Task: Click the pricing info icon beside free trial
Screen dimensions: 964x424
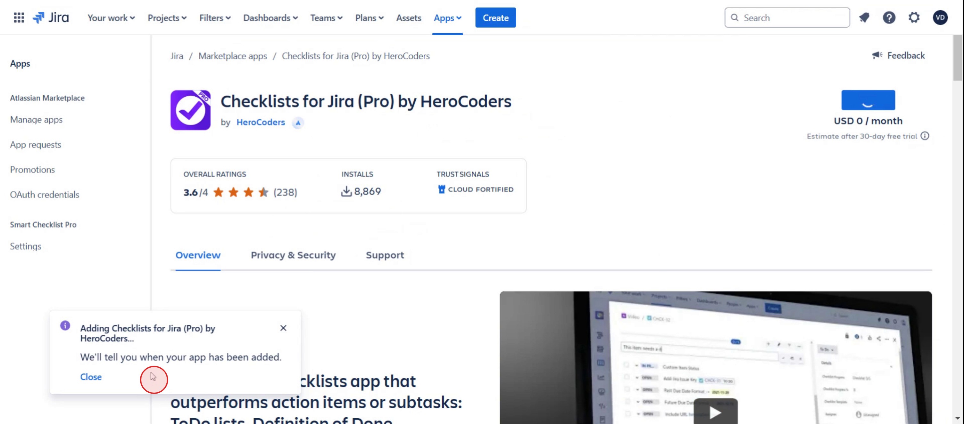Action: pos(925,136)
